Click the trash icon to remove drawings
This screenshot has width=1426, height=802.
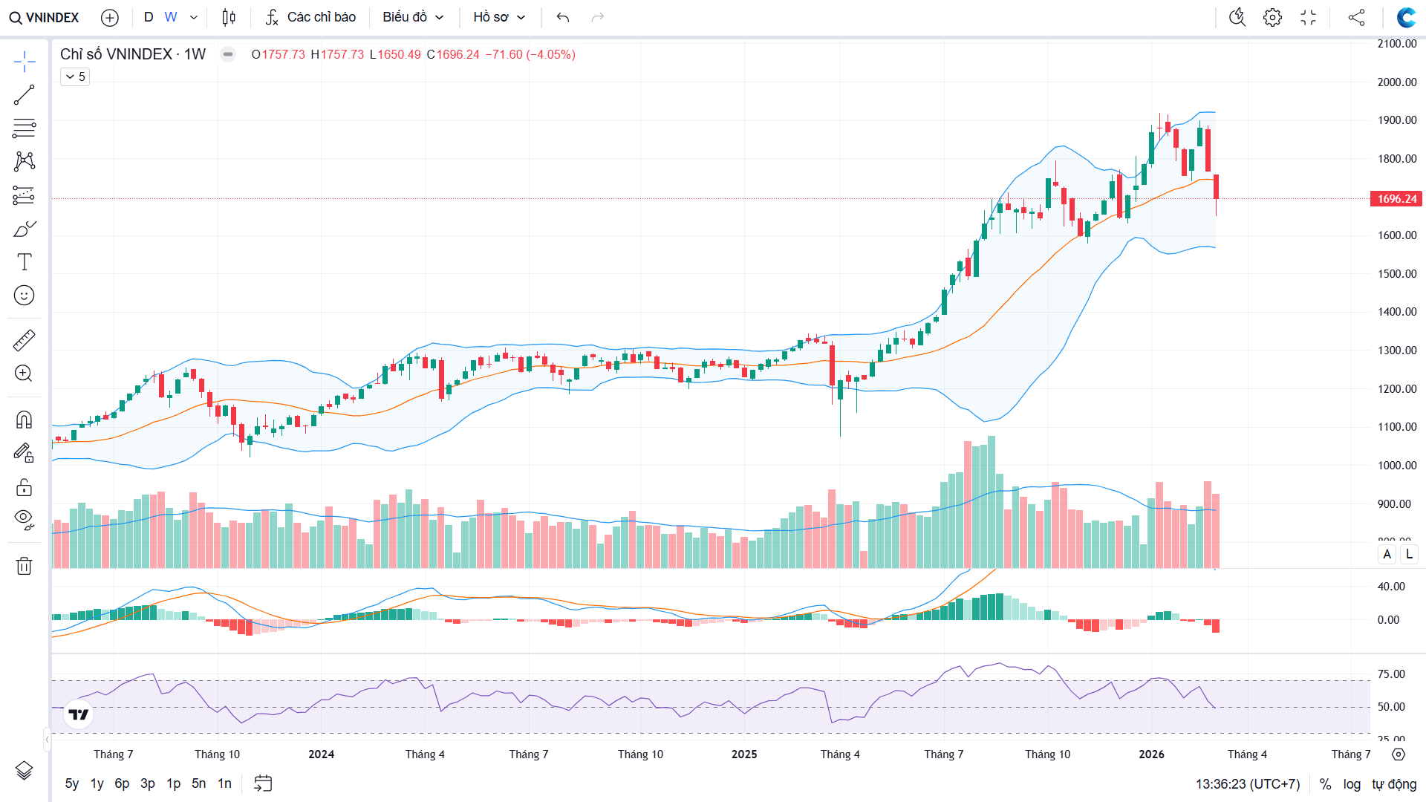pyautogui.click(x=24, y=566)
